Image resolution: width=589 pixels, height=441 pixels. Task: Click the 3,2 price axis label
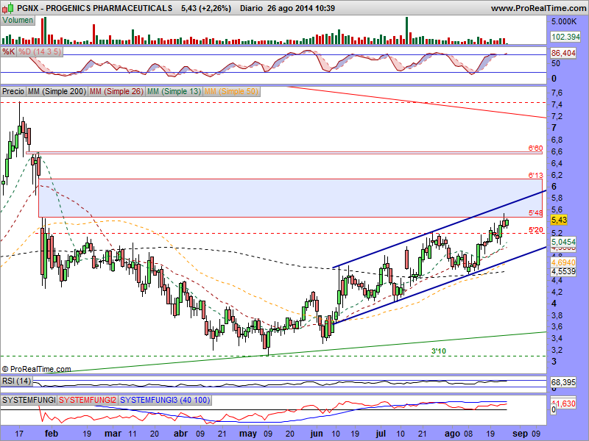[x=557, y=350]
